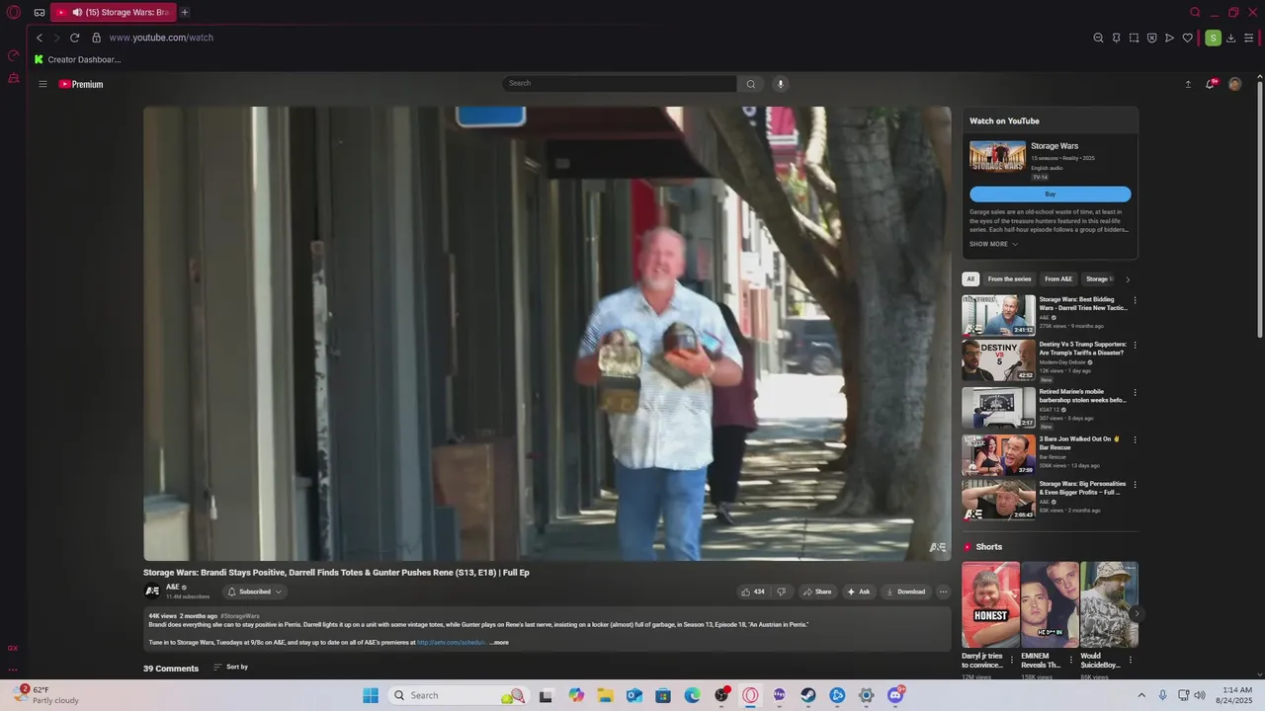Reload the YouTube page
The height and width of the screenshot is (711, 1265).
[74, 38]
